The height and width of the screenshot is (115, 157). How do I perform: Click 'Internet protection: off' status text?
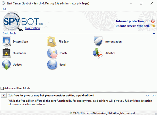click(x=133, y=21)
